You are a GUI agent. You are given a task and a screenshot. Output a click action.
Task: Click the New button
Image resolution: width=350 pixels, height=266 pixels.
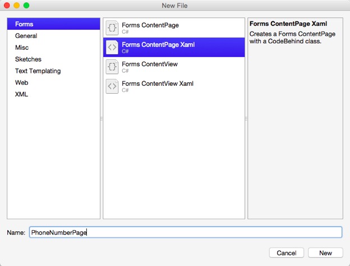[x=325, y=253]
